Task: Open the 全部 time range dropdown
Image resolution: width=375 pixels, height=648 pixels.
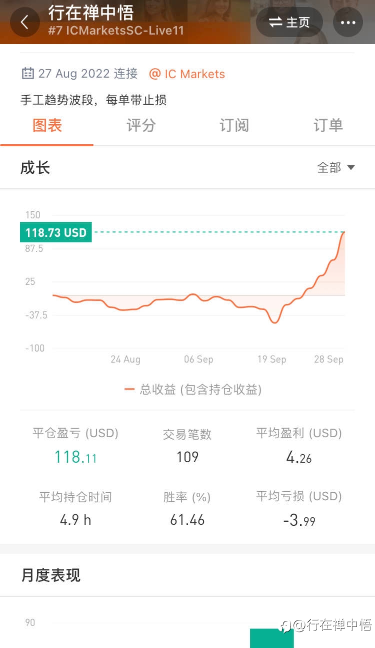Action: (336, 168)
